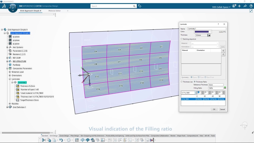The height and width of the screenshot is (143, 254).
Task: Open the laminate Color dropdown
Action: (x=211, y=32)
